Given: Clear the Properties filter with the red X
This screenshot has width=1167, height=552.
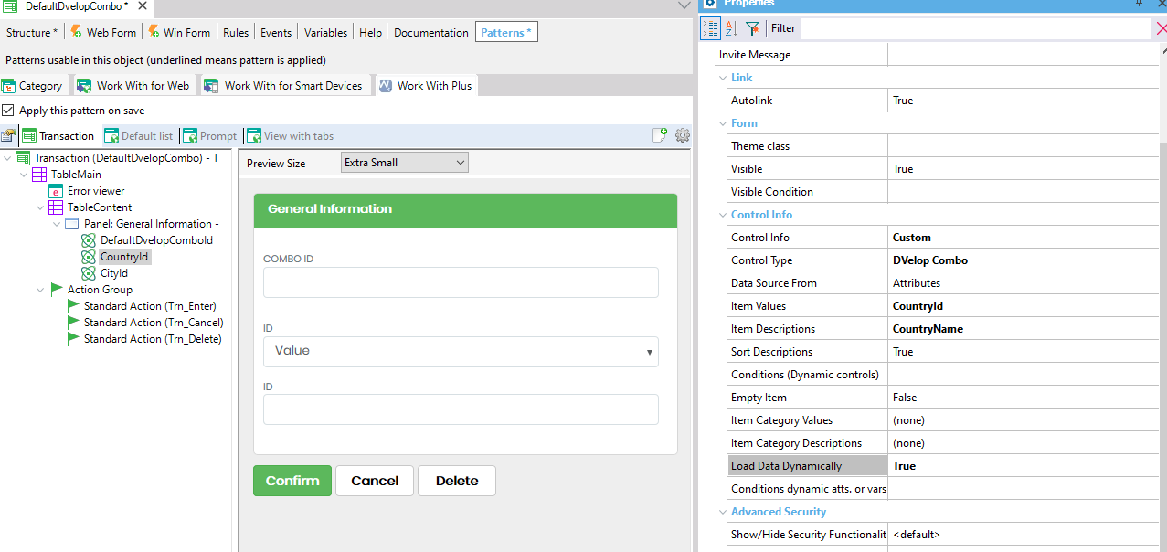Looking at the screenshot, I should [1161, 28].
